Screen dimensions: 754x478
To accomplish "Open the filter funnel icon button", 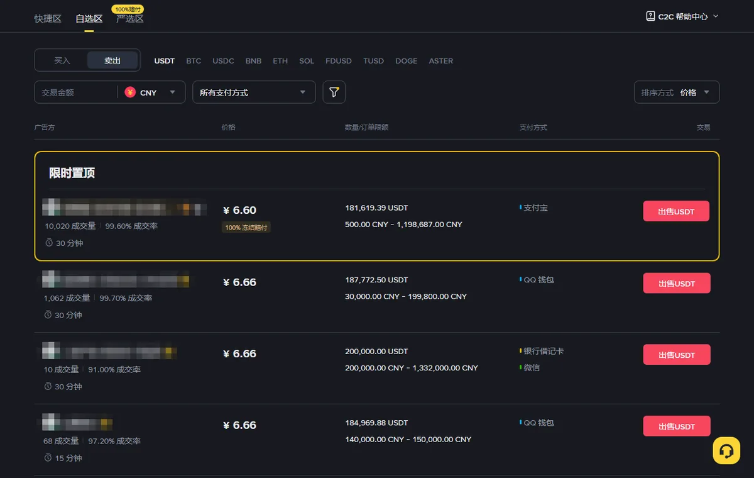I will click(x=334, y=92).
